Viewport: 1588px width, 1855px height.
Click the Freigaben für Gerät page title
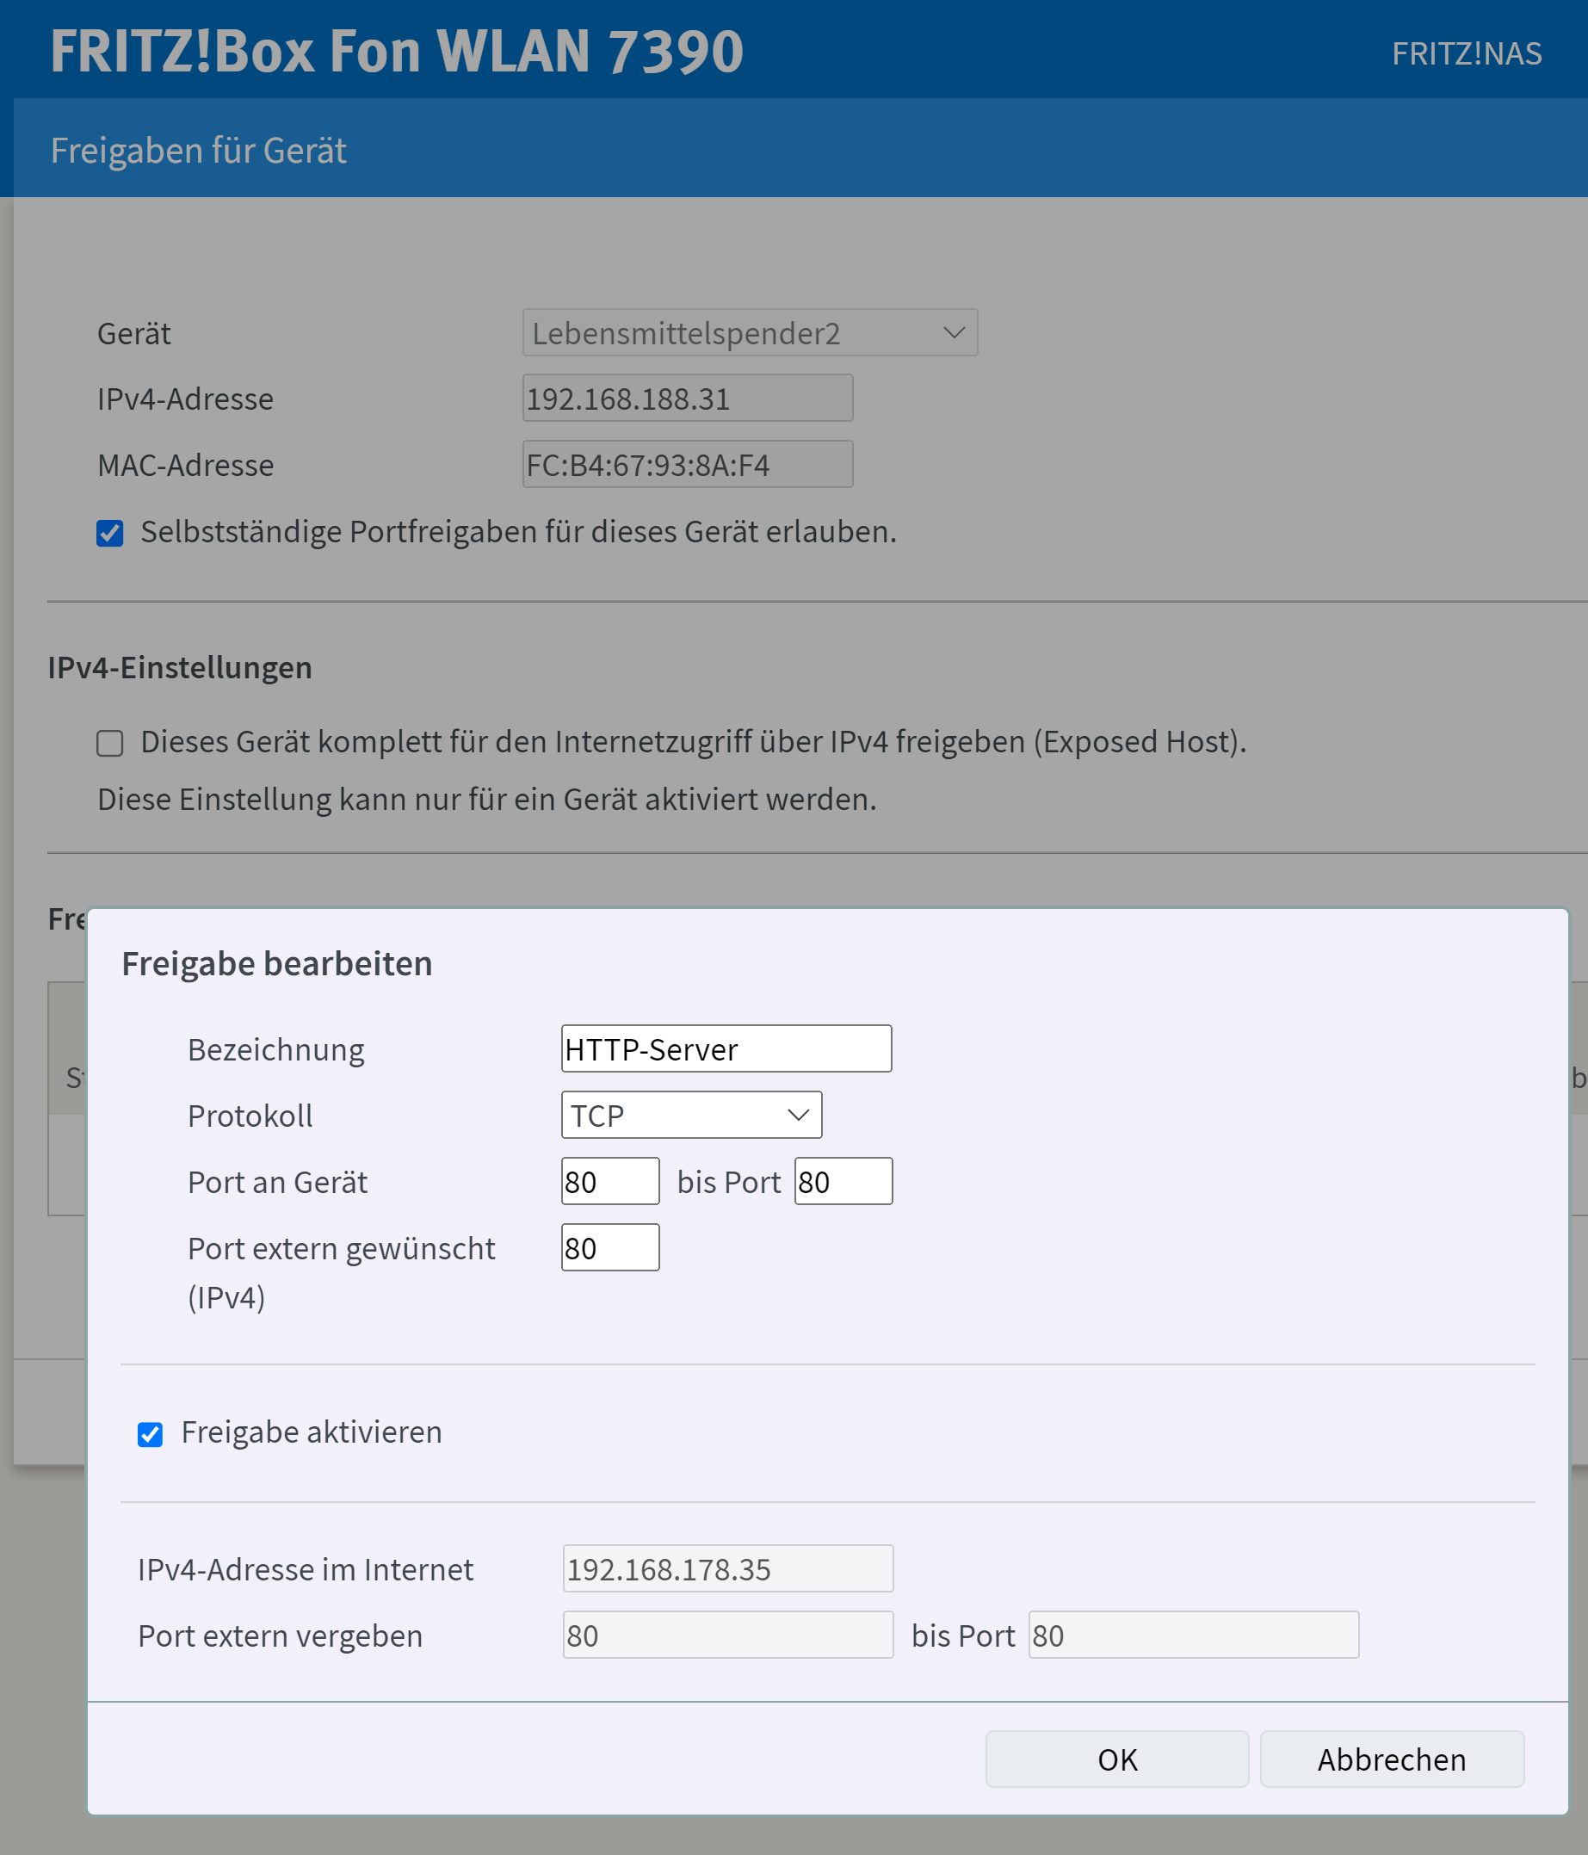click(198, 151)
